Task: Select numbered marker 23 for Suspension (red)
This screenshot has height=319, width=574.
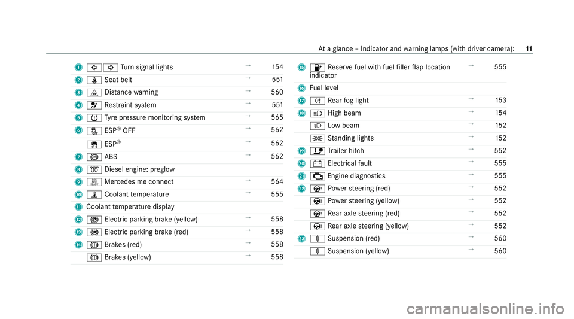Action: point(301,239)
